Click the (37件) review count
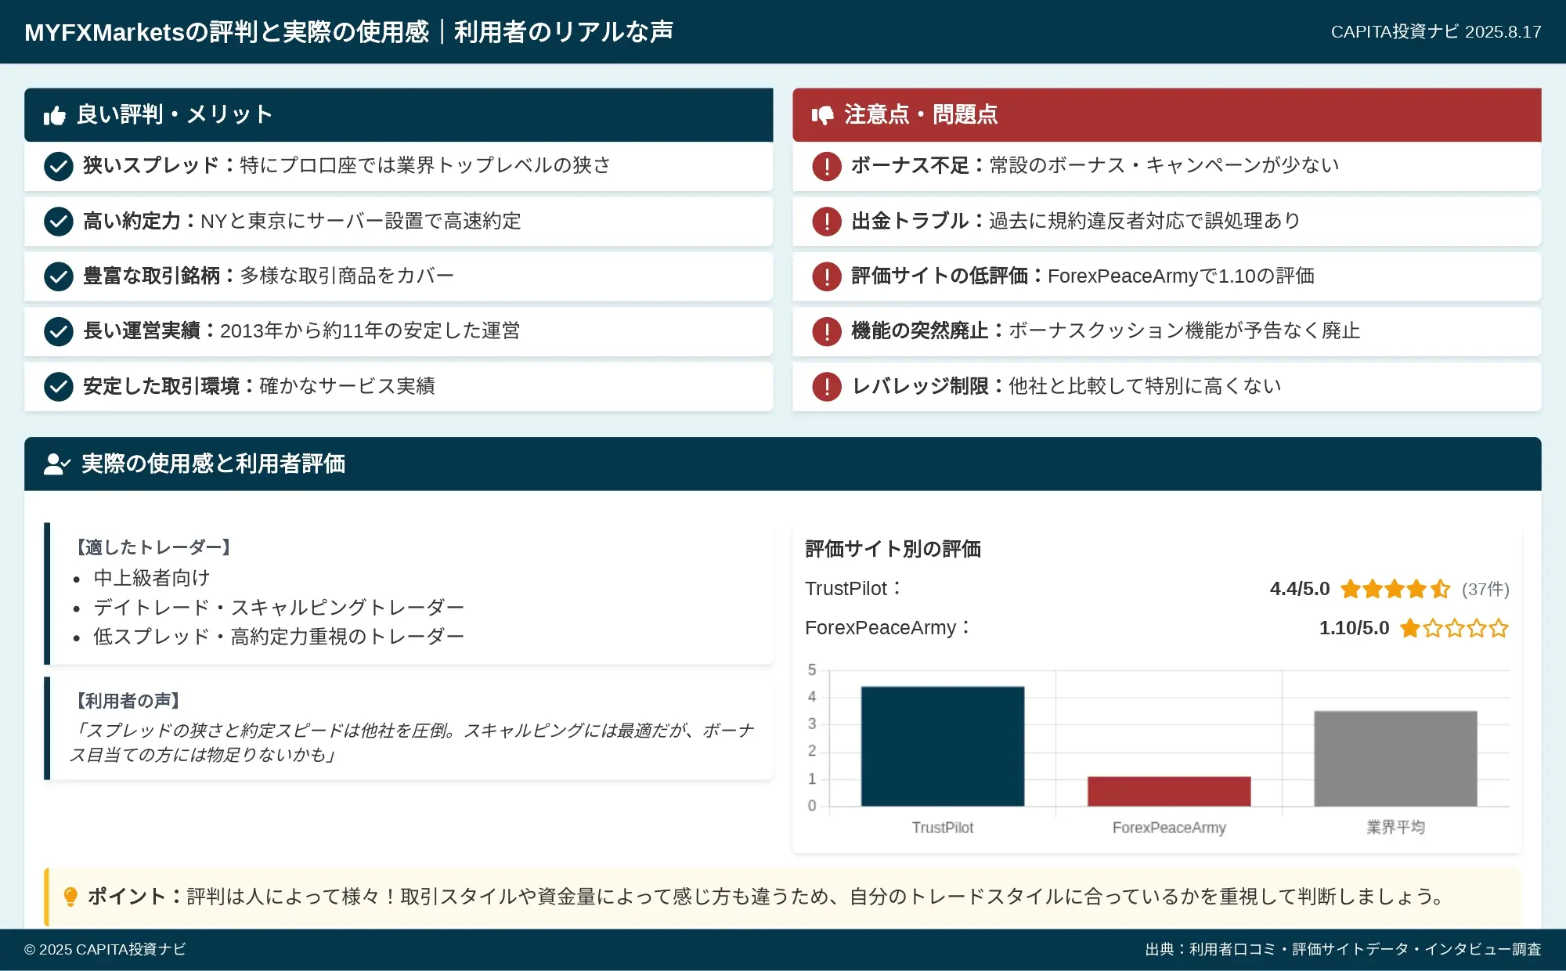1566x971 pixels. (x=1485, y=589)
